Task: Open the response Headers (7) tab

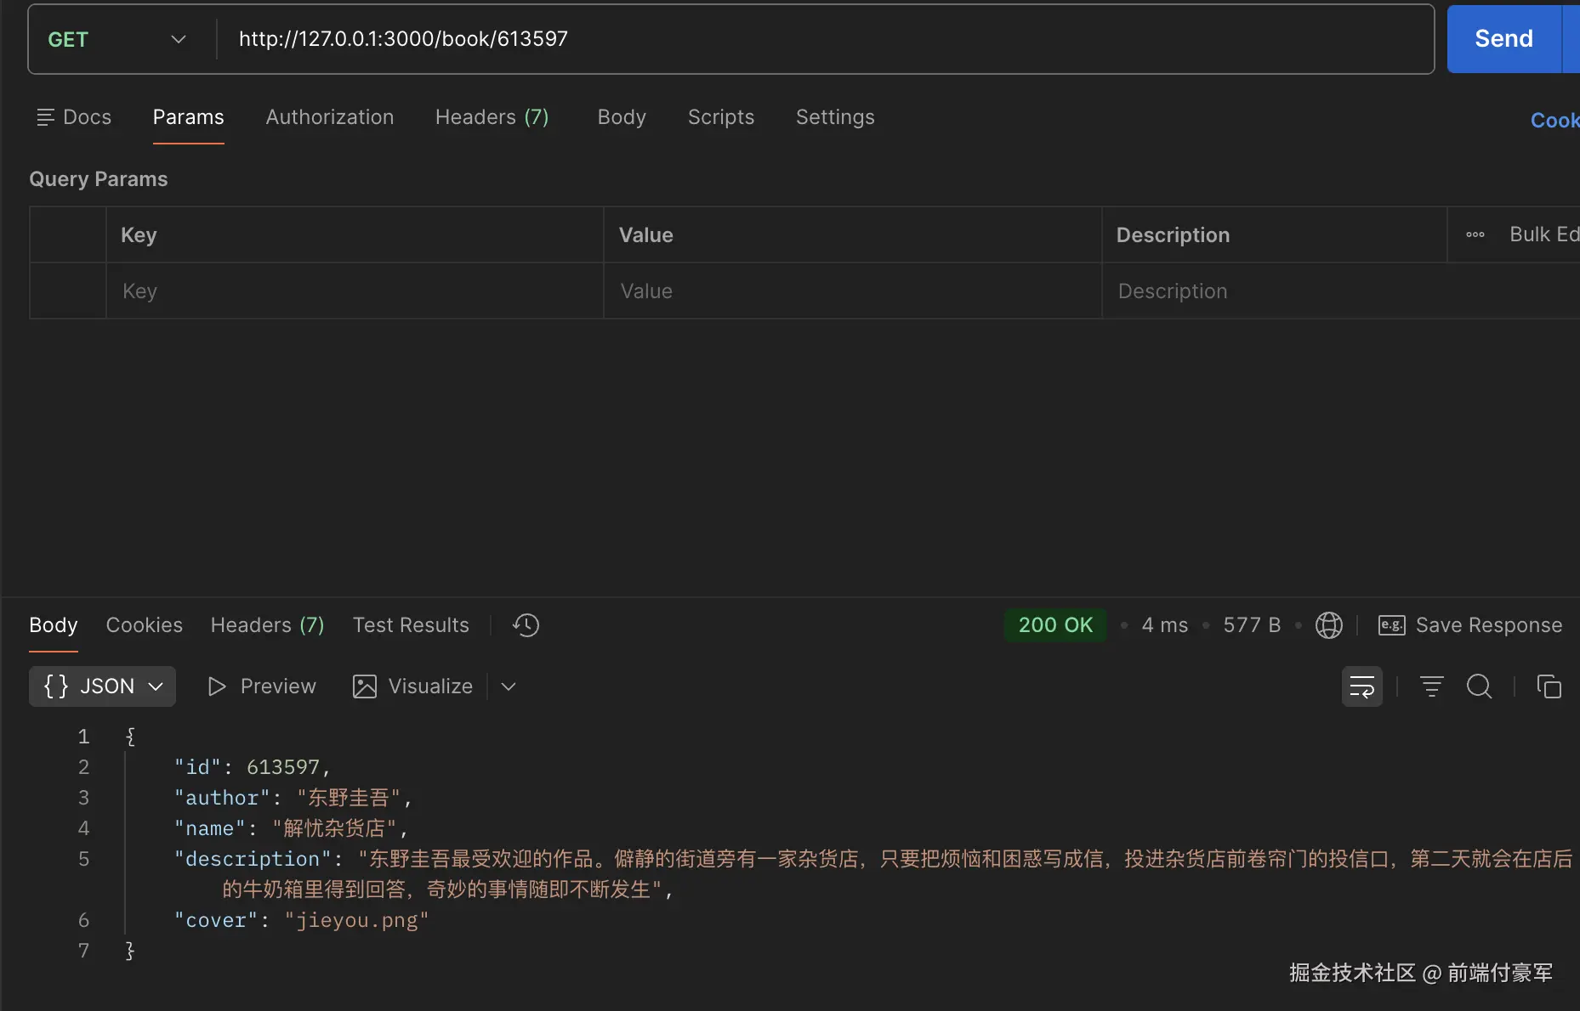Action: tap(268, 625)
